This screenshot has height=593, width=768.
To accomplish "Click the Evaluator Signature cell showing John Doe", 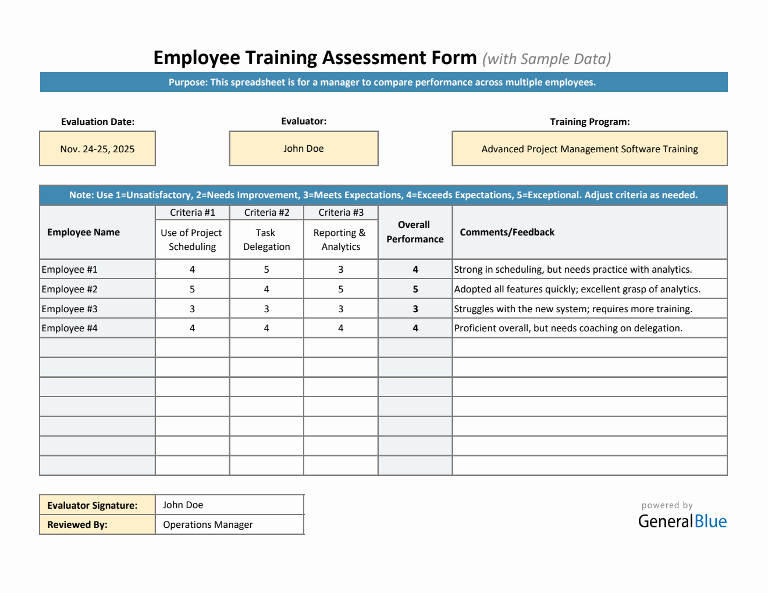I will coord(229,504).
